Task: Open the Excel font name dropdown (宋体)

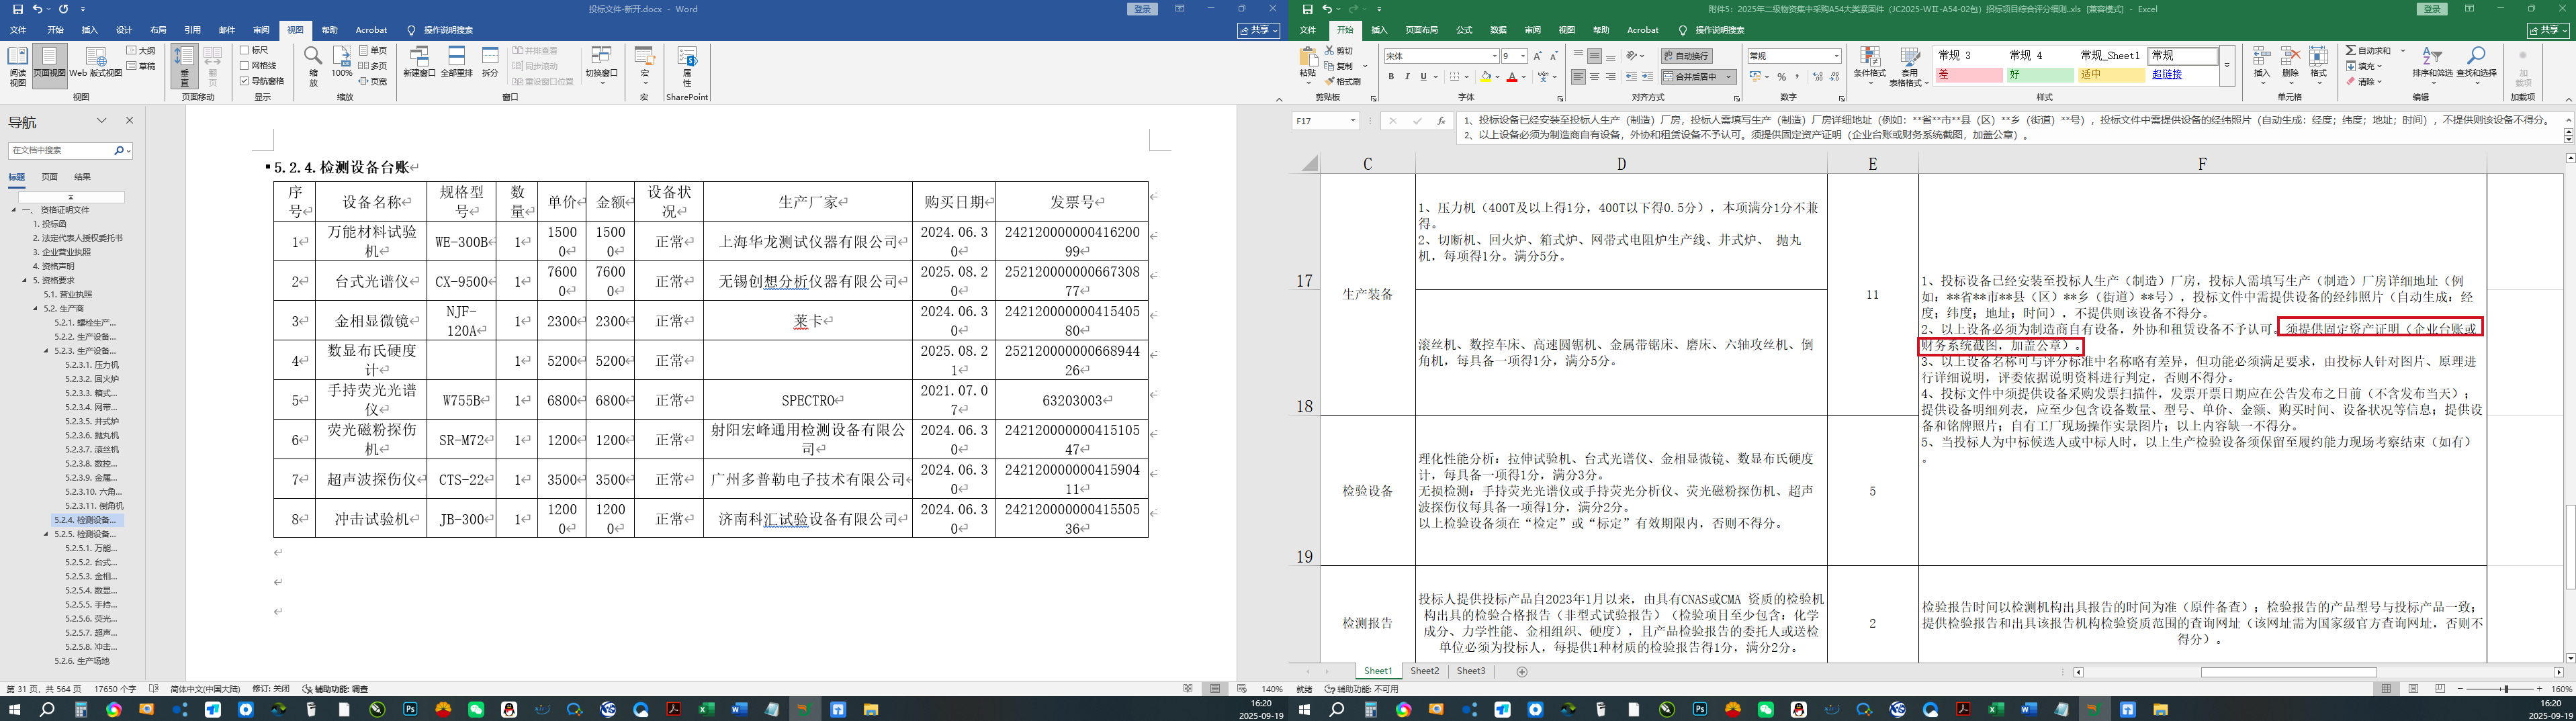Action: [x=1495, y=56]
